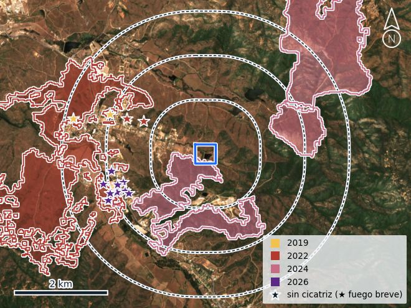Click the scale bar line

point(61,293)
